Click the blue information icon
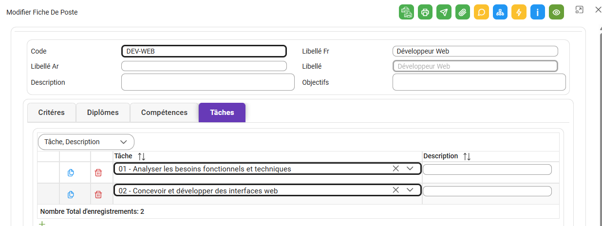The width and height of the screenshot is (602, 226). [538, 12]
